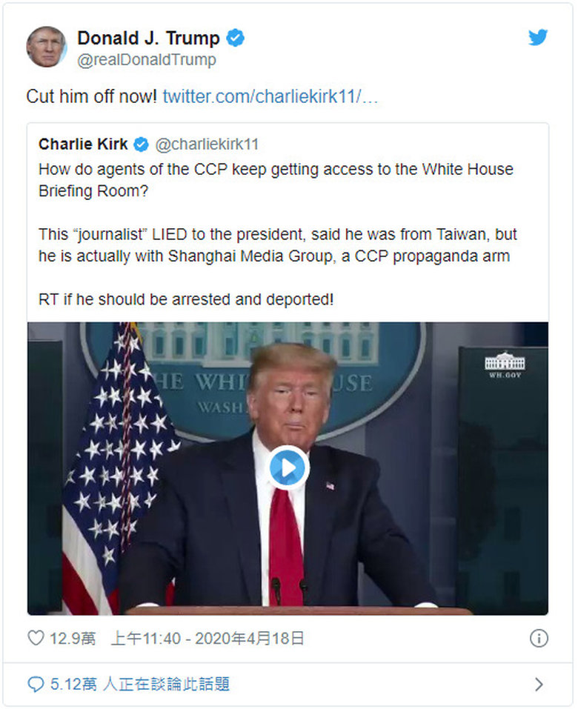The image size is (578, 709).
Task: Click the 12.9萬 likes count
Action: pyautogui.click(x=73, y=639)
